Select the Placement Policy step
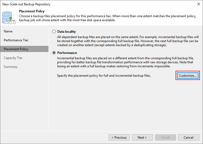This screenshot has height=144, width=203. (x=24, y=49)
